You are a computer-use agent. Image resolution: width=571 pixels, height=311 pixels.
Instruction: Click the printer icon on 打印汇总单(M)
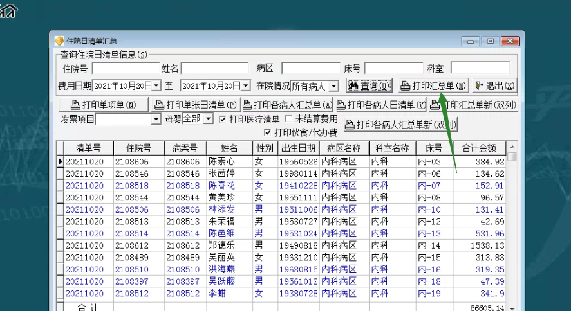(x=405, y=86)
